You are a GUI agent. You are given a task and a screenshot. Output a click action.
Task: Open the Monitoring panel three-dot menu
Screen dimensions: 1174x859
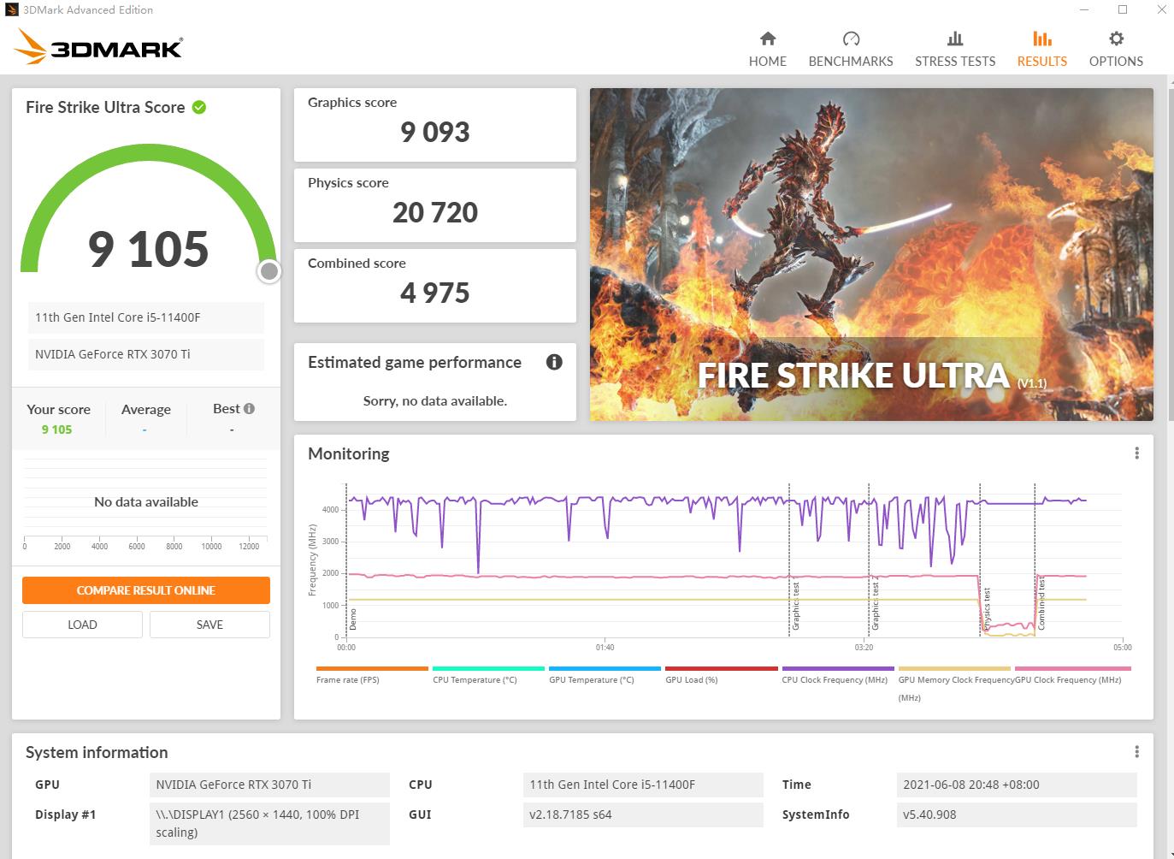[x=1136, y=453]
